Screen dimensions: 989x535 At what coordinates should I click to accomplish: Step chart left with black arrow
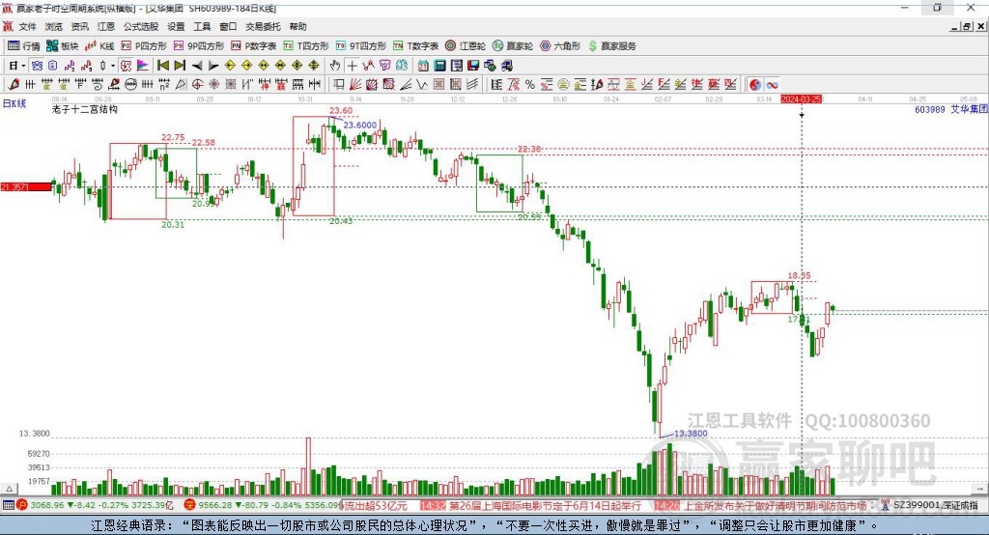click(197, 66)
